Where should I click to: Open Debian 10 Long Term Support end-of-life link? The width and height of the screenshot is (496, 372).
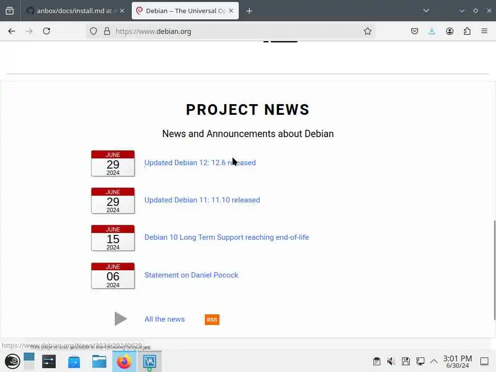click(227, 237)
